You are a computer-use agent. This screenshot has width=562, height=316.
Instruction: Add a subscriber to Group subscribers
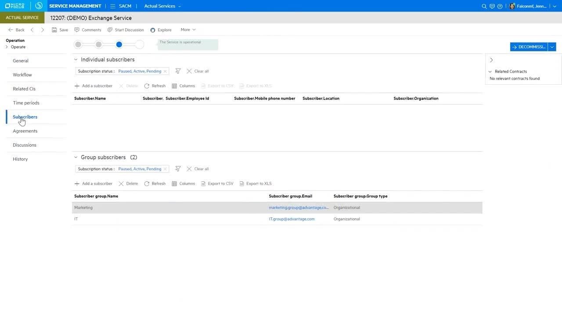tap(94, 183)
